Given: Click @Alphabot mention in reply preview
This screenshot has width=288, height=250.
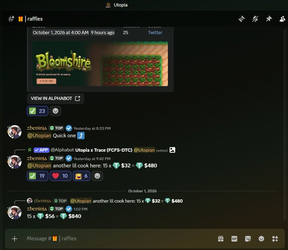Looking at the screenshot, I should click(62, 150).
